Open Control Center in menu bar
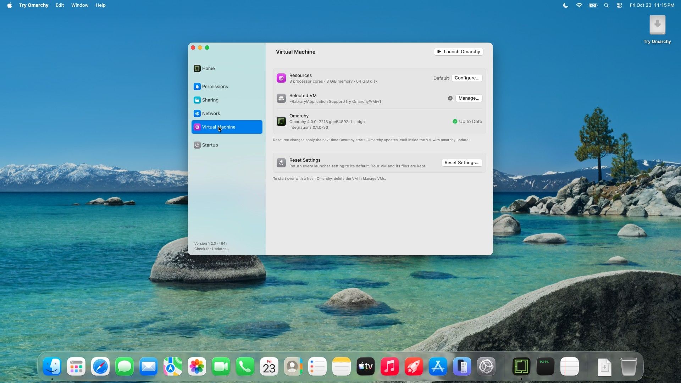 coord(619,5)
